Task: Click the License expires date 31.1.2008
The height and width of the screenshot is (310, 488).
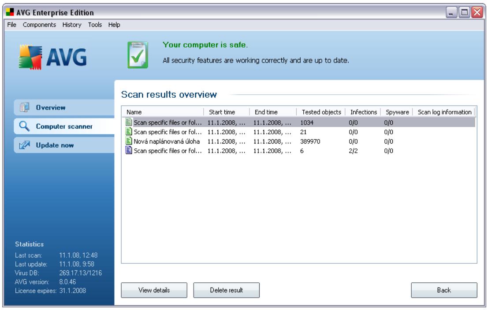Action: point(72,291)
